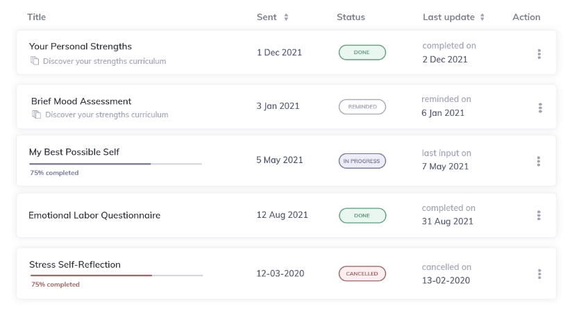
Task: Open Emotional Labor Questionnaire row
Action: [94, 215]
